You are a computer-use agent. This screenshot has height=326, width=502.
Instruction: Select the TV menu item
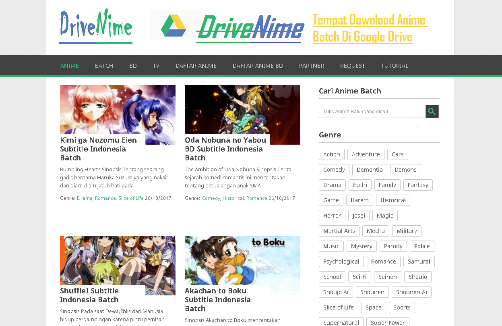156,66
